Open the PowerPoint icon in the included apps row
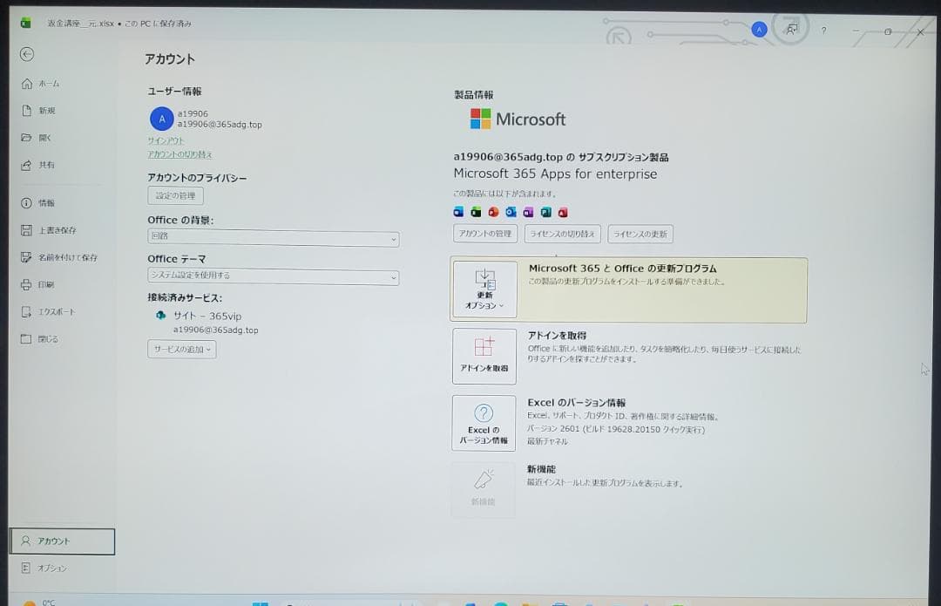The image size is (941, 606). pos(492,212)
